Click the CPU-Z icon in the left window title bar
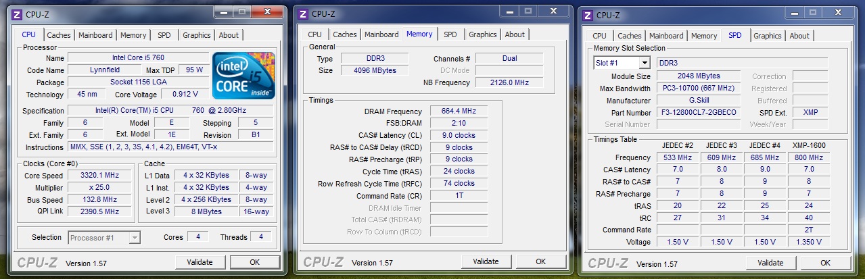Screen dimensions: 865x279 pos(18,14)
